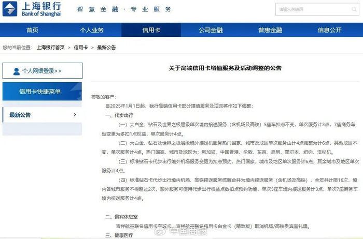Click the 个人网银登录>> login button
This screenshot has width=363, height=239.
tap(43, 71)
